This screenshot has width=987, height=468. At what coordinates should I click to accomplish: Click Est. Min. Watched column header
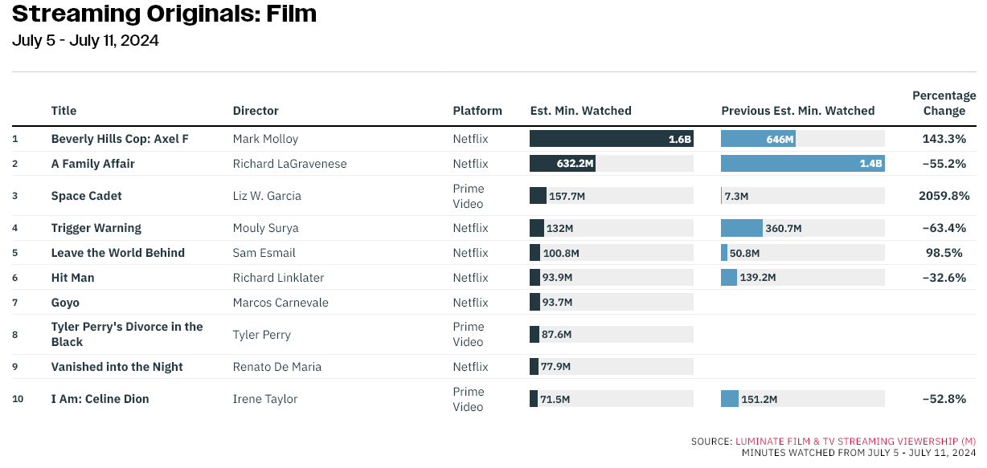(x=581, y=111)
